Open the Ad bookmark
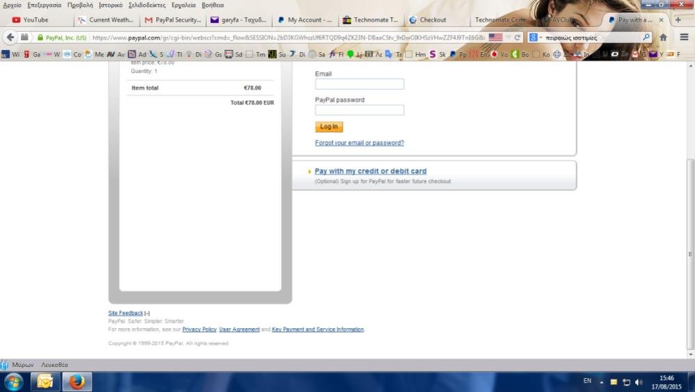This screenshot has height=392, width=695. click(138, 54)
